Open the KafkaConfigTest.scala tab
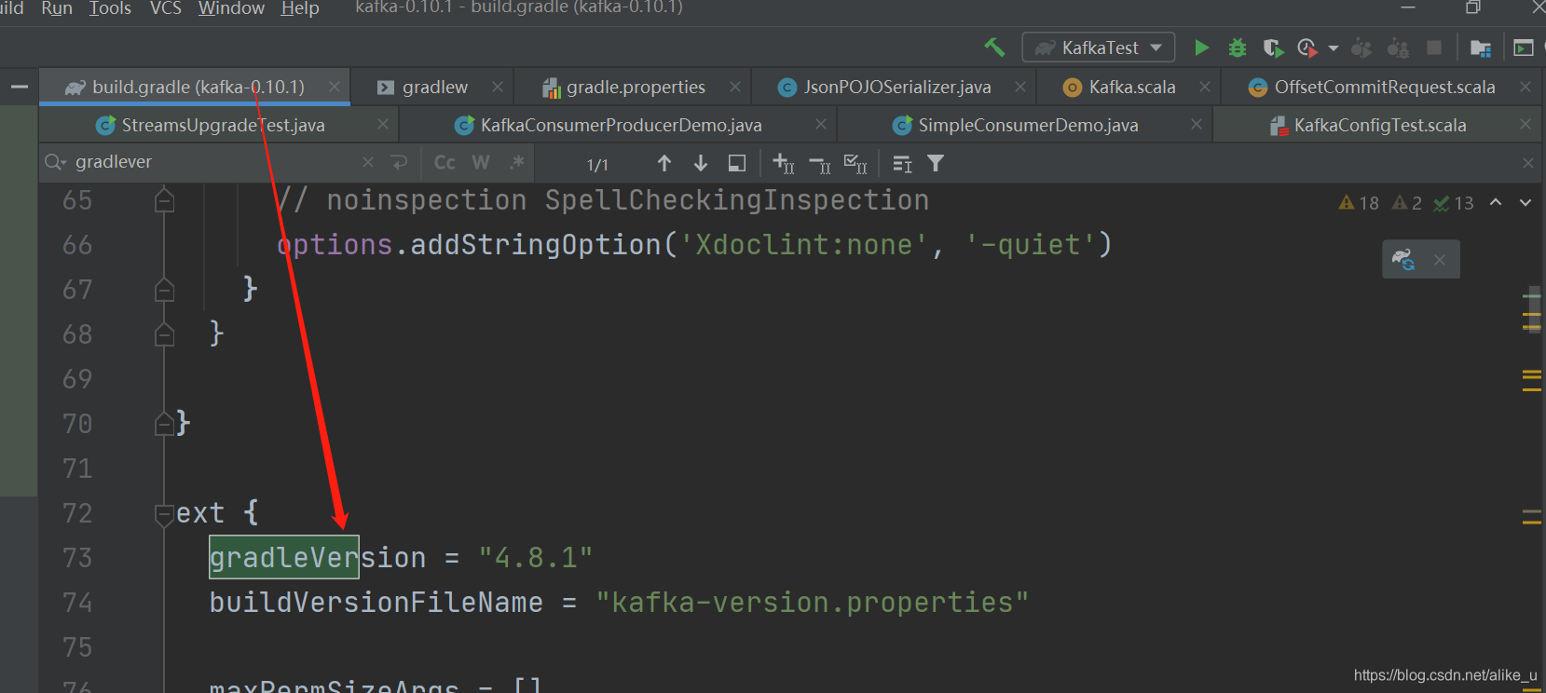The width and height of the screenshot is (1546, 693). click(x=1379, y=125)
